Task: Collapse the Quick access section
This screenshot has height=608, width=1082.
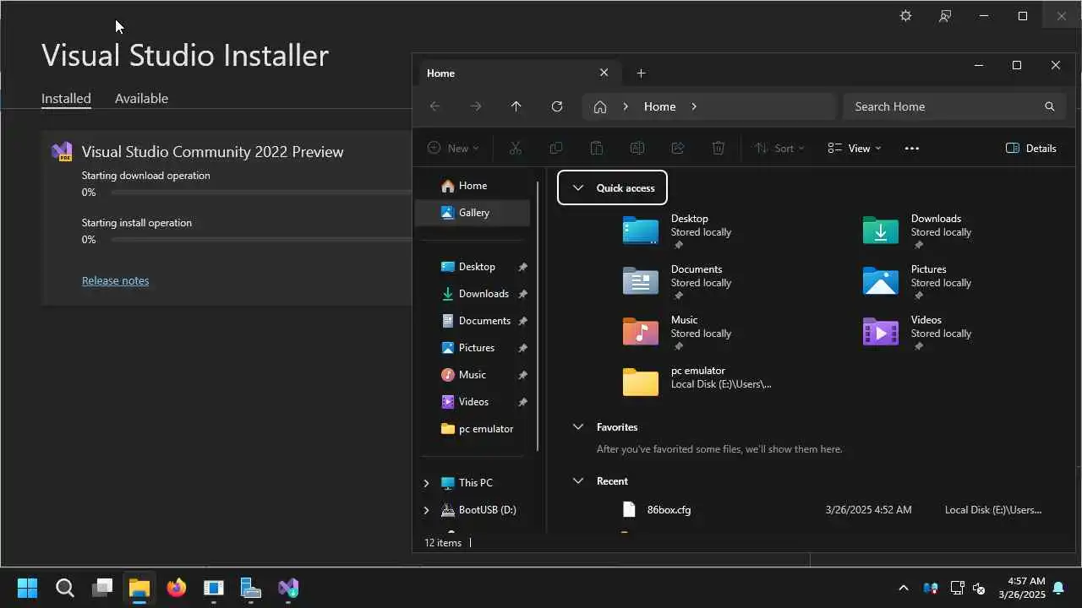Action: pyautogui.click(x=578, y=187)
